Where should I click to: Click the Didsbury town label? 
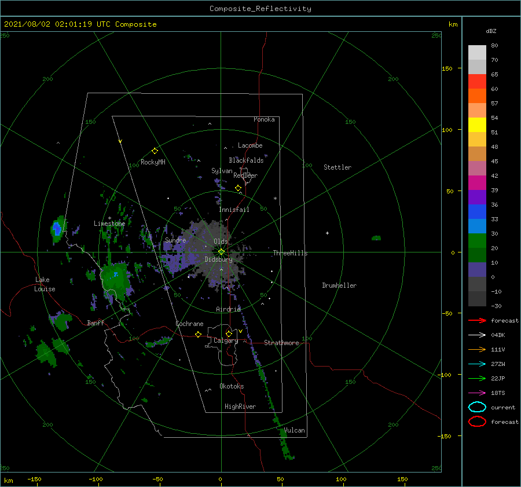coord(218,259)
